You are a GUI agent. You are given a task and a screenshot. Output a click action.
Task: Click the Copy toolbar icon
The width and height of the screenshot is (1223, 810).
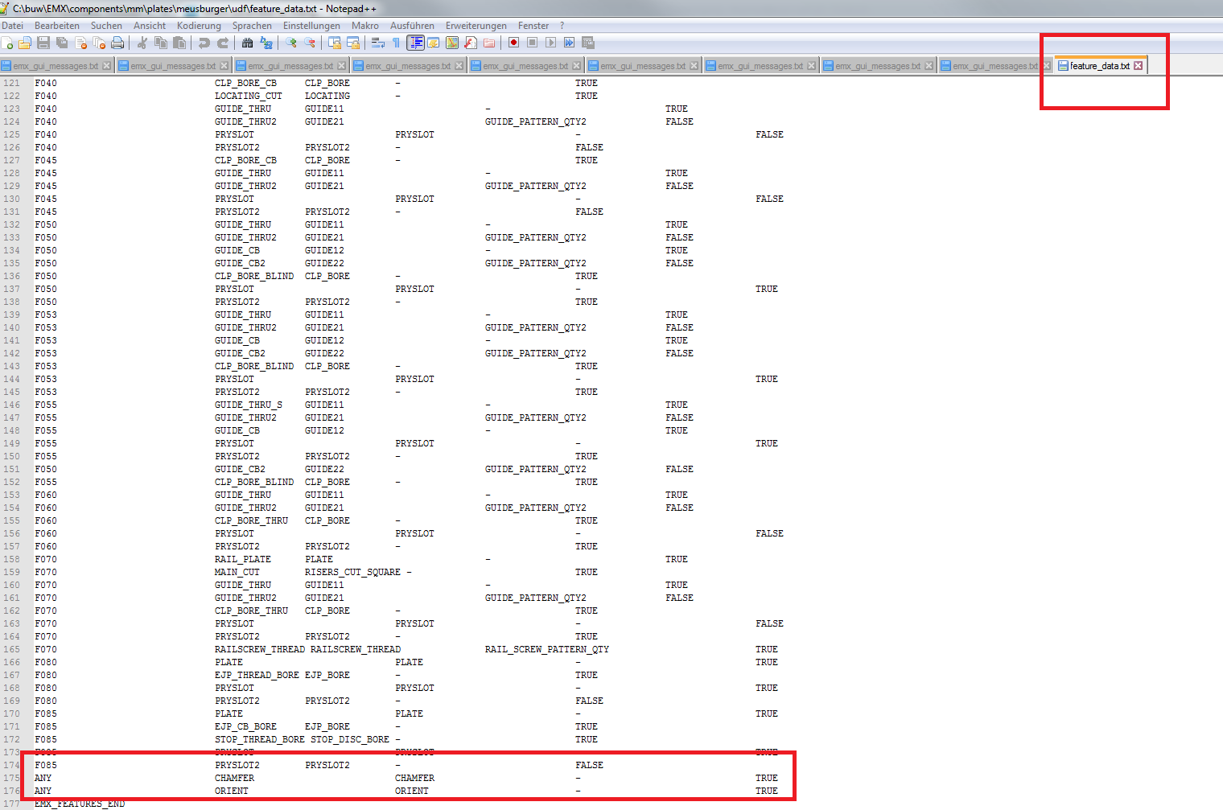(160, 43)
